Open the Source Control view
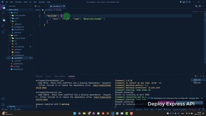The height and width of the screenshot is (116, 206). [3, 19]
